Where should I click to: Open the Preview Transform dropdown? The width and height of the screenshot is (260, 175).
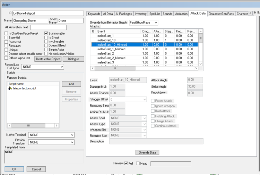[x=51, y=142]
